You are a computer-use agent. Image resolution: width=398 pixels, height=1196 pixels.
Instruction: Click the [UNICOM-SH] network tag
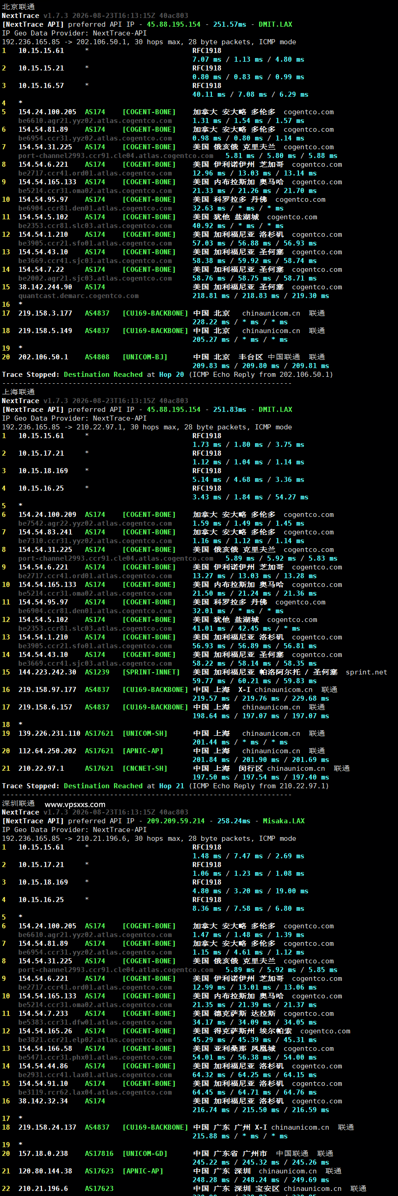click(x=145, y=733)
